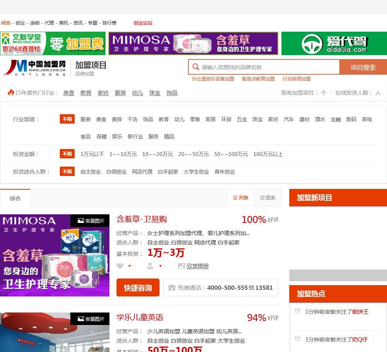Select the 干洗 industry channel
Screen dimensions: 387x352
click(133, 119)
